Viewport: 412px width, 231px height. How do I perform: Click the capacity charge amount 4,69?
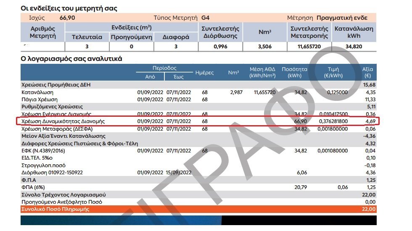coord(370,121)
